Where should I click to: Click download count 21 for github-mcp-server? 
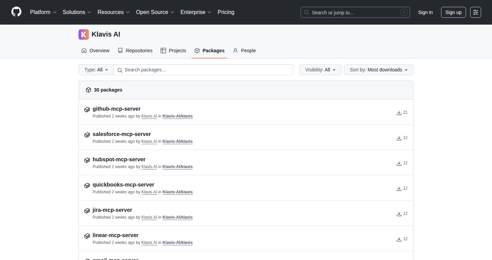click(x=405, y=112)
